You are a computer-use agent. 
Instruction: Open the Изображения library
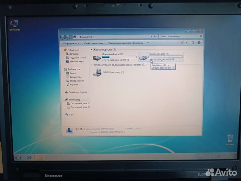tap(75, 81)
